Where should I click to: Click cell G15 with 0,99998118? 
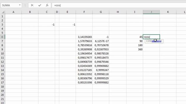101,74
